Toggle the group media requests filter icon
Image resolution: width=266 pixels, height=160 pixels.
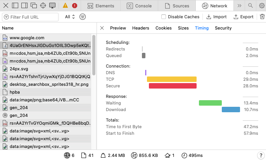pos(83,17)
